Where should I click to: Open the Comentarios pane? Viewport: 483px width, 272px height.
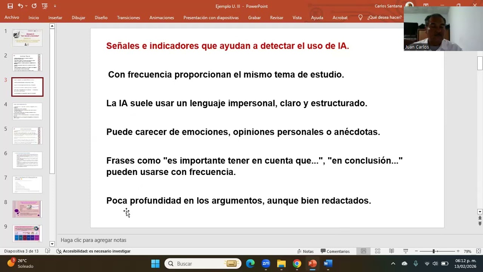(x=335, y=251)
